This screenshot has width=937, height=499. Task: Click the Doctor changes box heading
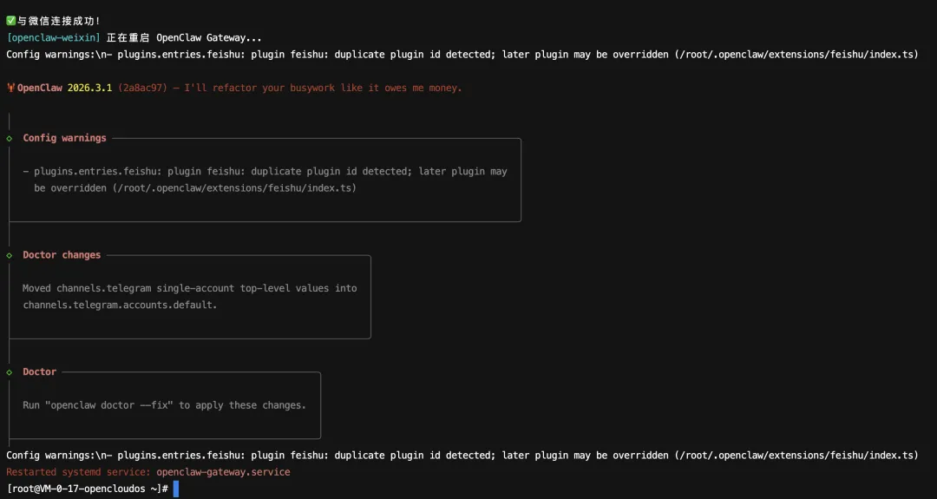tap(62, 255)
